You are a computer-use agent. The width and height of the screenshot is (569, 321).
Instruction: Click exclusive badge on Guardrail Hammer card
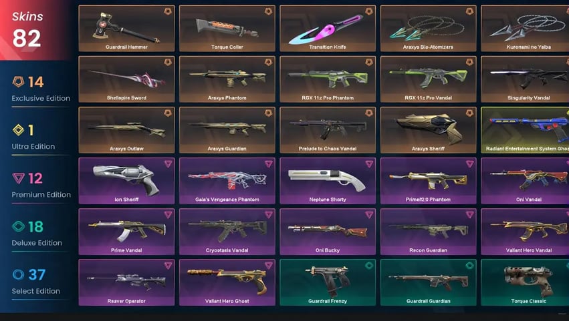tap(168, 11)
